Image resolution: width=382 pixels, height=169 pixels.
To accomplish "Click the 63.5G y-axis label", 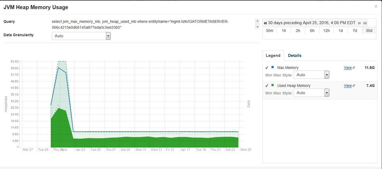I will [x=15, y=62].
